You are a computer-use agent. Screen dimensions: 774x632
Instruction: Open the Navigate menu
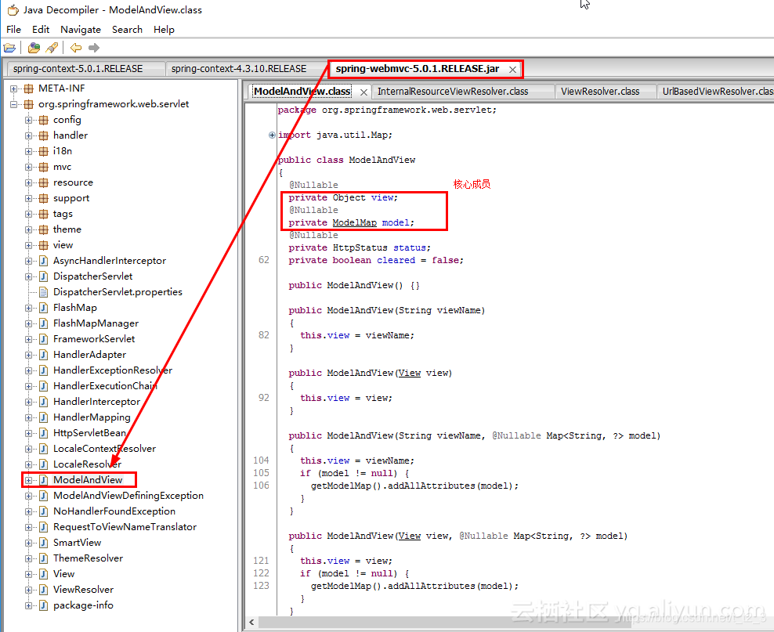81,30
